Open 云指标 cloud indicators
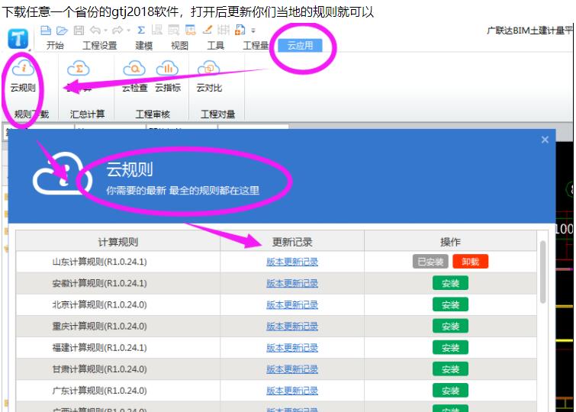576x412 pixels. [168, 76]
